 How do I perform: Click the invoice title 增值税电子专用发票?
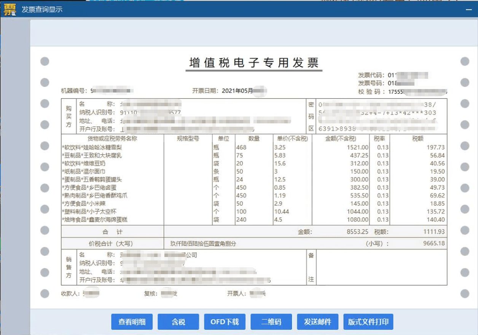[x=254, y=62]
